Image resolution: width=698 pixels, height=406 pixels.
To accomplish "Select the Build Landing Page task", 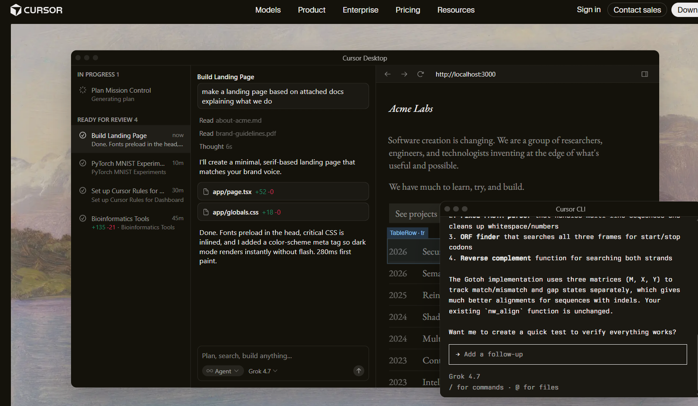I will click(x=131, y=140).
